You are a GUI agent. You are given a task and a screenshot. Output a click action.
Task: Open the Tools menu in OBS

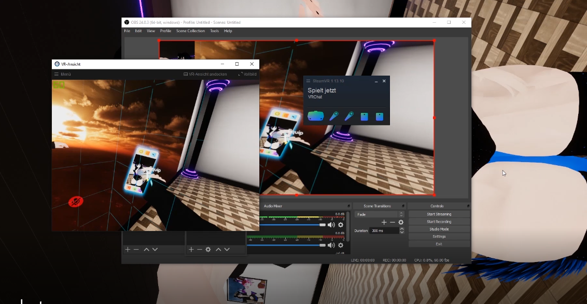coord(214,31)
